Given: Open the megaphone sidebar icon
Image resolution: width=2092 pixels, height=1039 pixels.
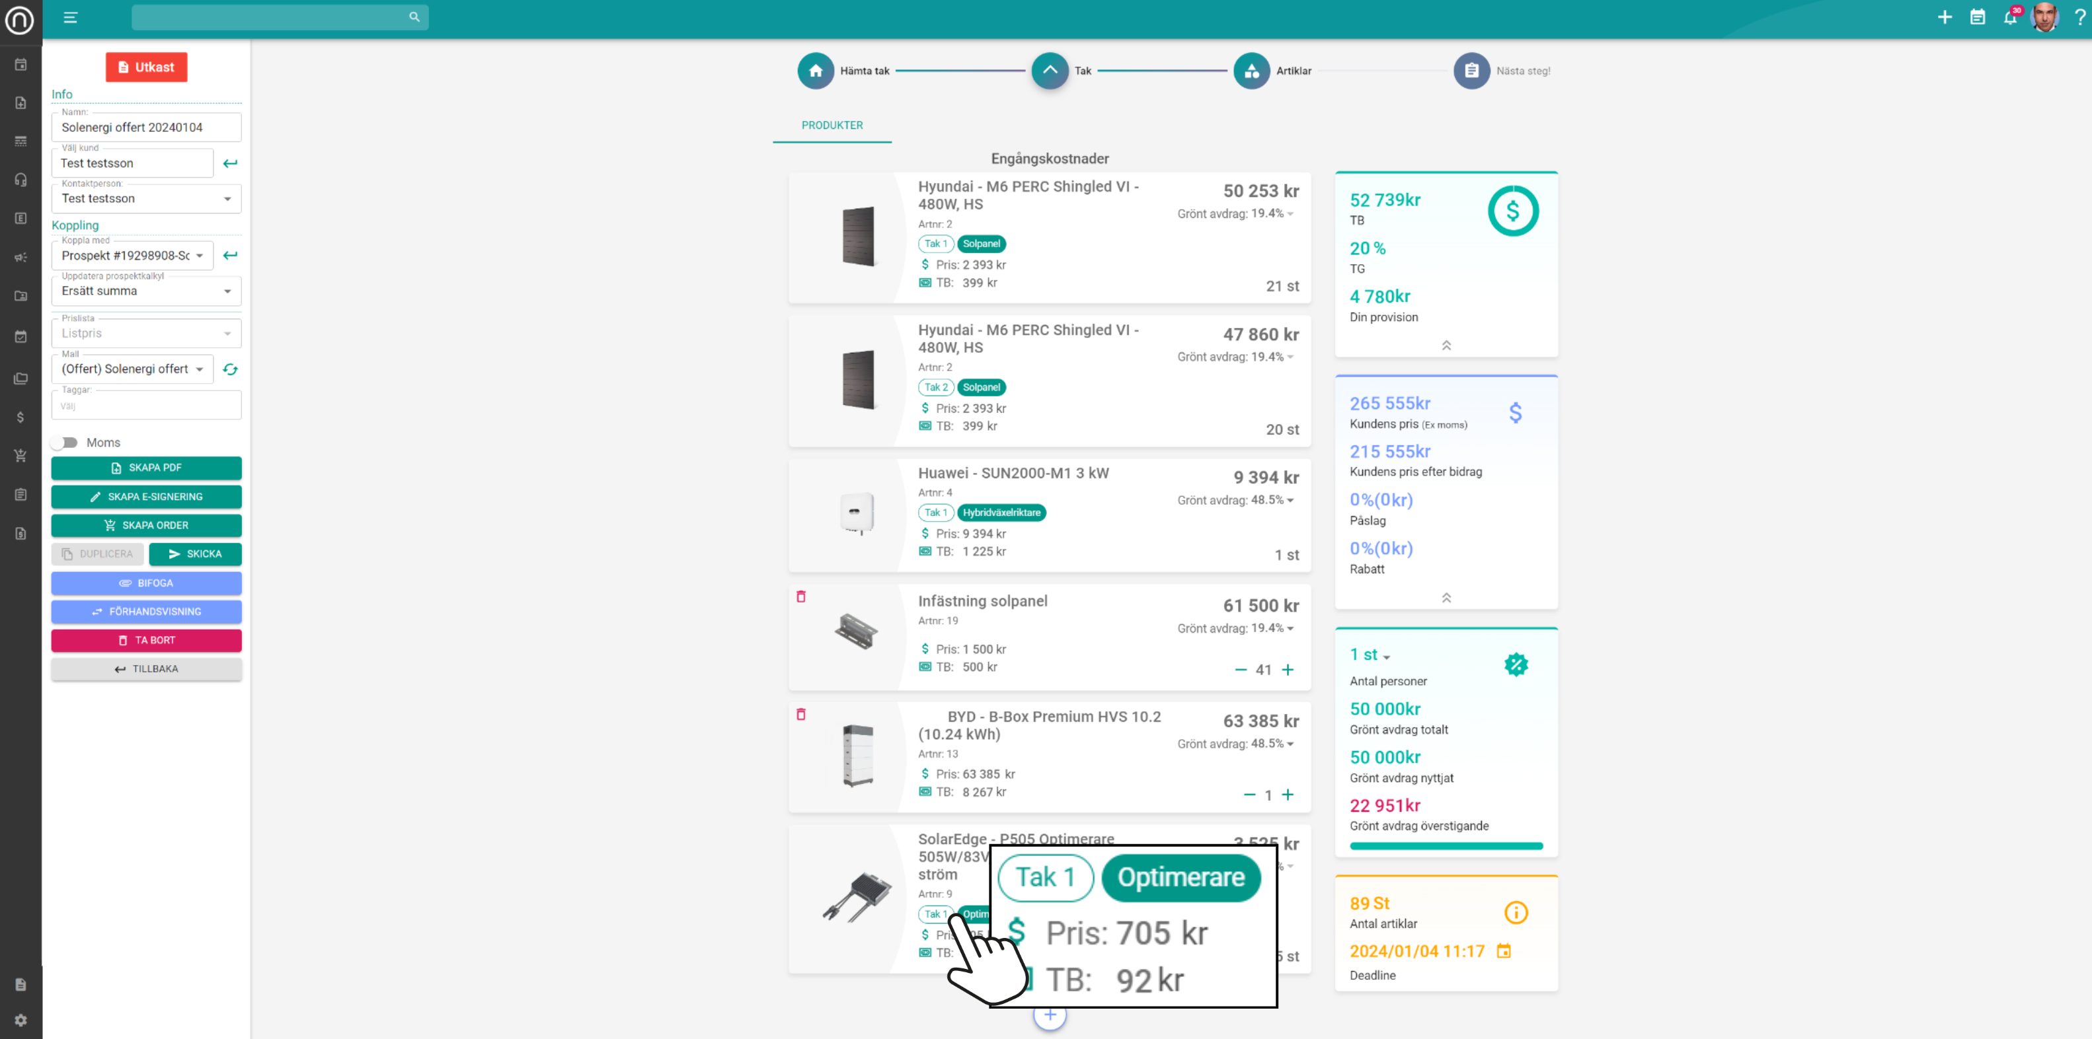Looking at the screenshot, I should 21,258.
